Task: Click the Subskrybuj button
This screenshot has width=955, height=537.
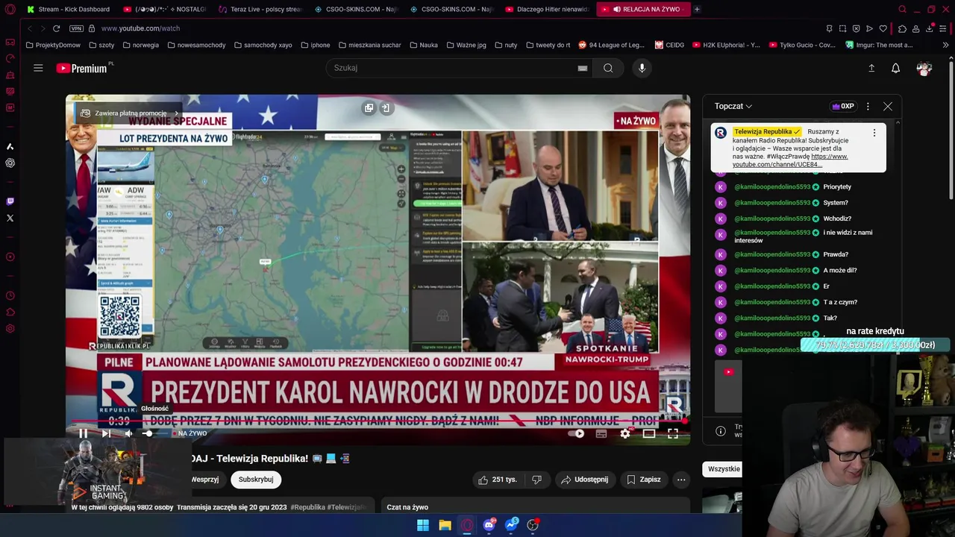Action: tap(256, 480)
